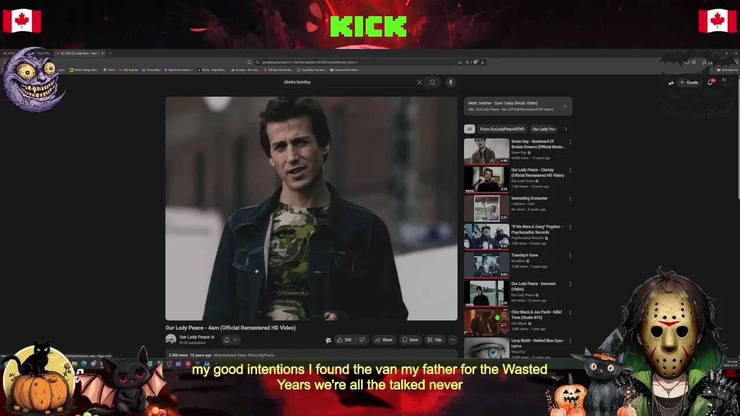Image resolution: width=740 pixels, height=416 pixels.
Task: Open options menu for Green Day video
Action: [570, 142]
